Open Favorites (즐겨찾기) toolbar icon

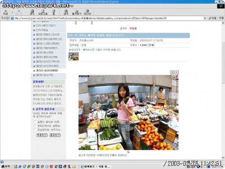pyautogui.click(x=76, y=12)
